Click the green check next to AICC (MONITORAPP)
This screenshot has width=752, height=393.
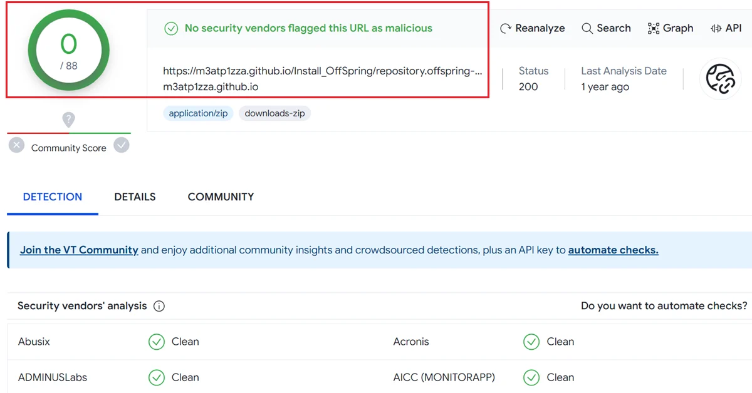coord(531,377)
